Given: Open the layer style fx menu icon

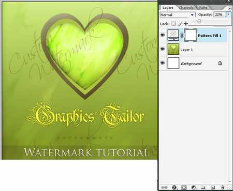Looking at the screenshot, I should point(174,187).
